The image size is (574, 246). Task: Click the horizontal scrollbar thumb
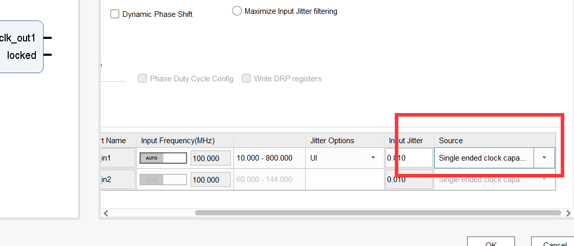click(x=378, y=213)
